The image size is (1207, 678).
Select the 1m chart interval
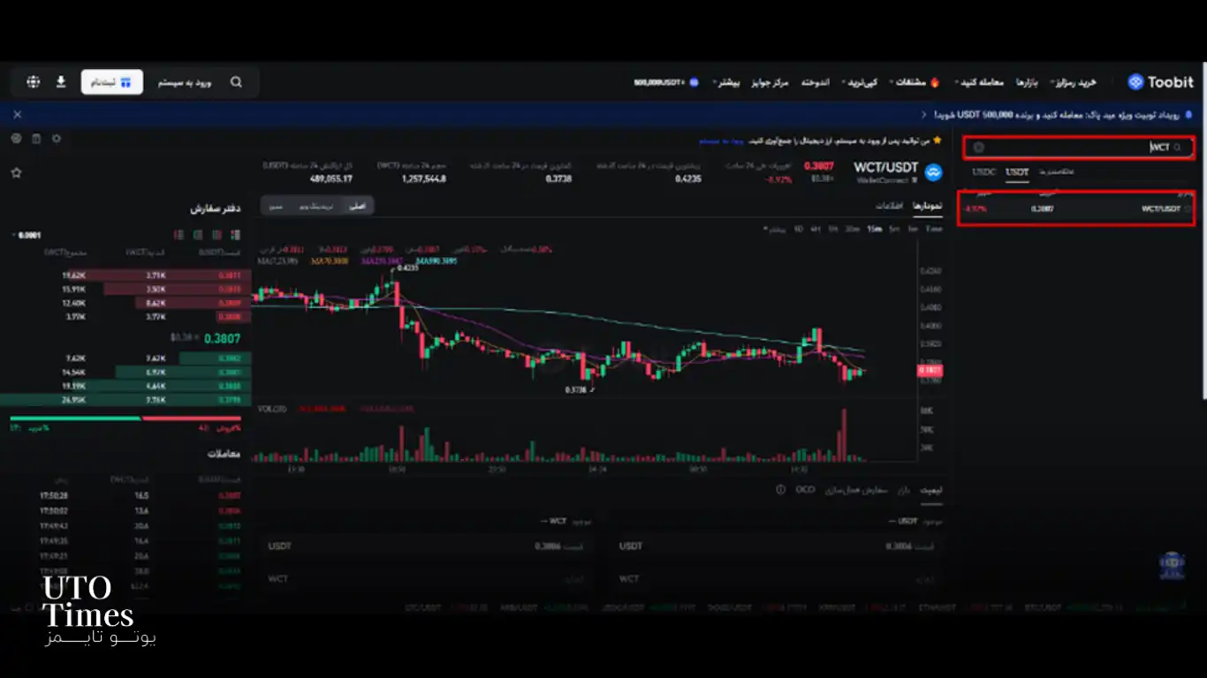pyautogui.click(x=912, y=229)
